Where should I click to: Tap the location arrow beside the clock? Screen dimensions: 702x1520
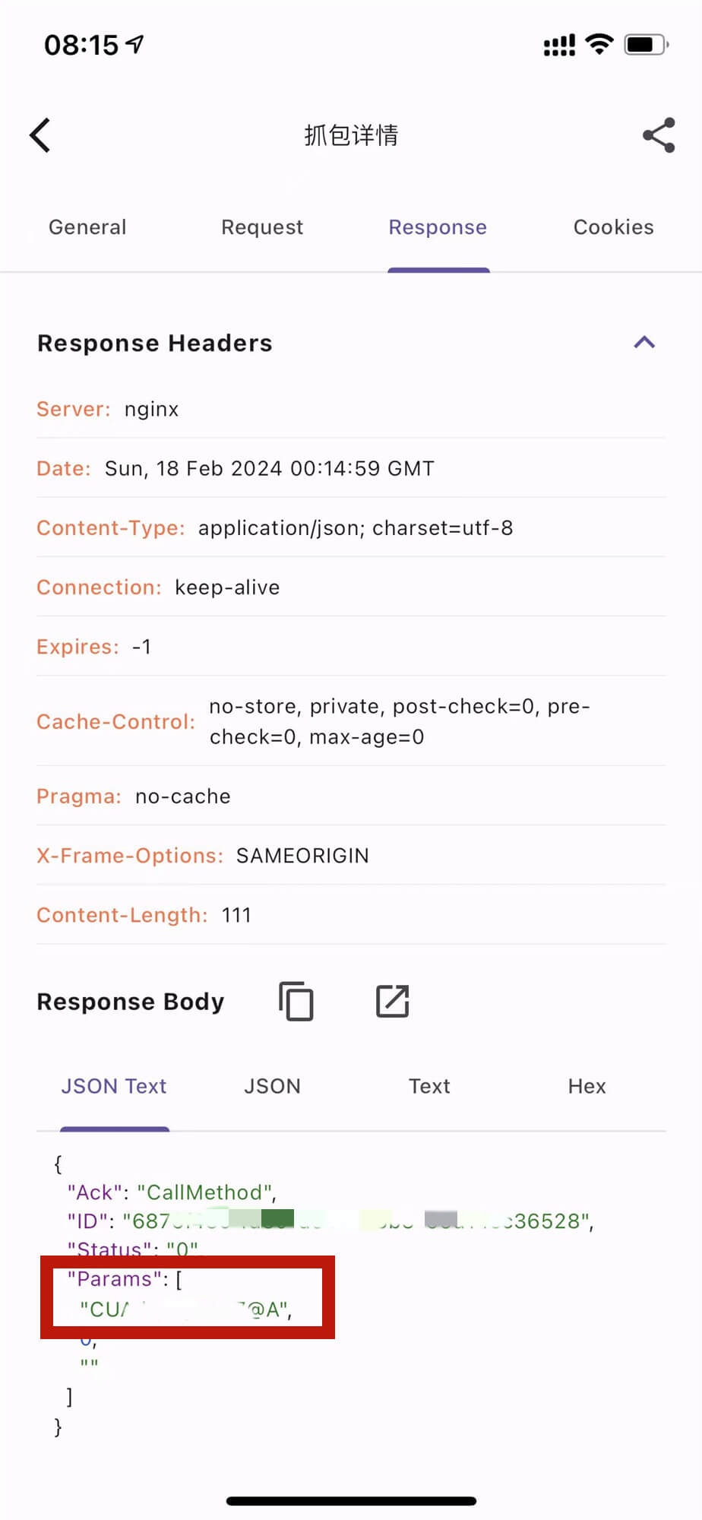pos(134,45)
